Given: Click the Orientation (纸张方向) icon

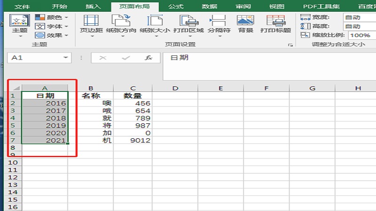Looking at the screenshot, I should tap(121, 23).
